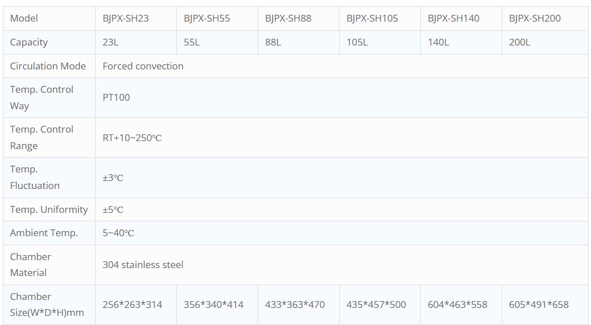Viewport: 591px width, 325px height.
Task: Click the Circulation Mode row label
Action: click(48, 66)
